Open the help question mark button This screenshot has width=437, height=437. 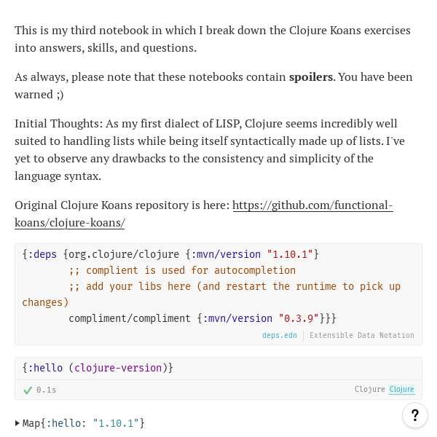tap(415, 415)
